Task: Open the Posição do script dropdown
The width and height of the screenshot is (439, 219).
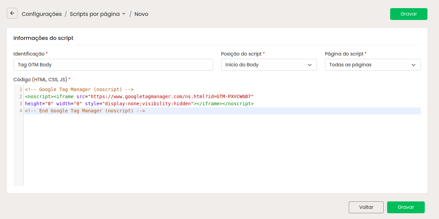Action: 269,65
